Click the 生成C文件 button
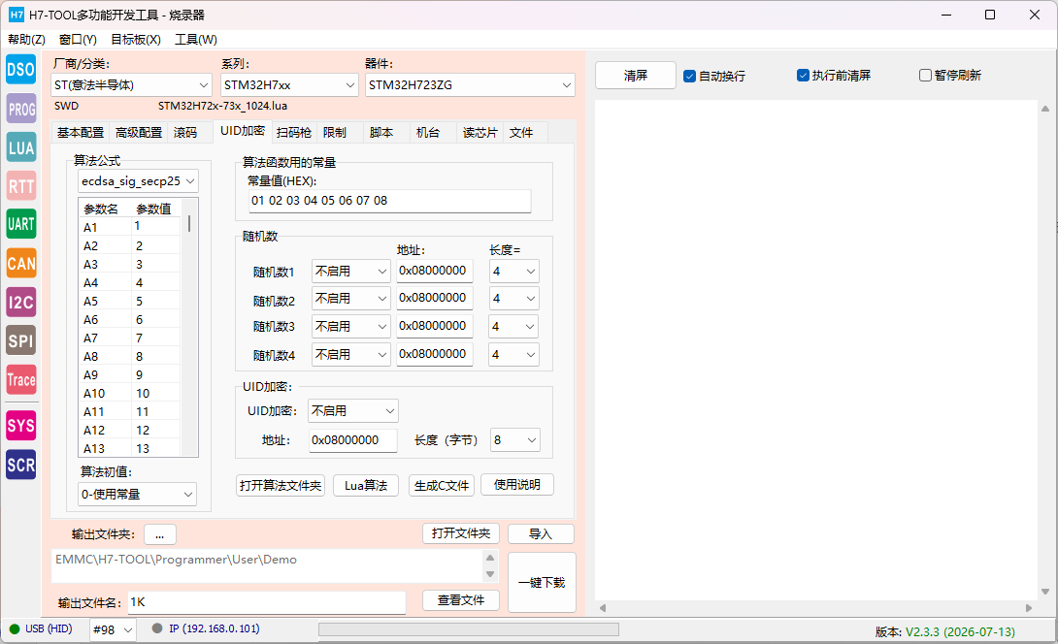This screenshot has width=1058, height=644. [442, 486]
